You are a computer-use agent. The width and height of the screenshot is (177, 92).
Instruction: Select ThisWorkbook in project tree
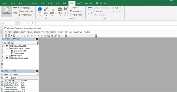point(19,53)
